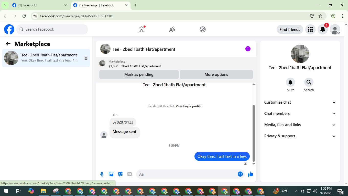
Task: Click the Facebook logo
Action: (x=9, y=29)
